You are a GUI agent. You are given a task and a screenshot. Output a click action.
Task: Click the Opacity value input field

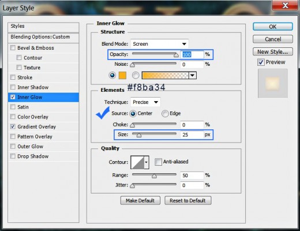coord(192,54)
